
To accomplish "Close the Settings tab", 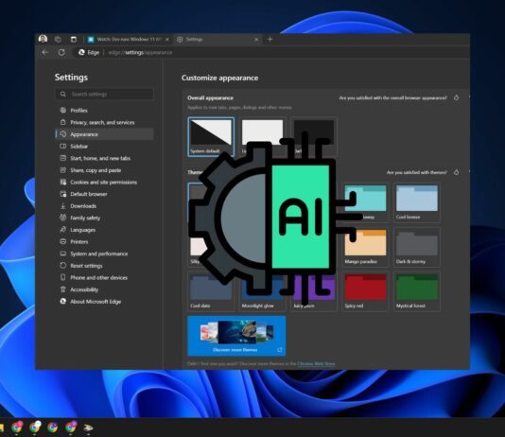I will (x=256, y=40).
